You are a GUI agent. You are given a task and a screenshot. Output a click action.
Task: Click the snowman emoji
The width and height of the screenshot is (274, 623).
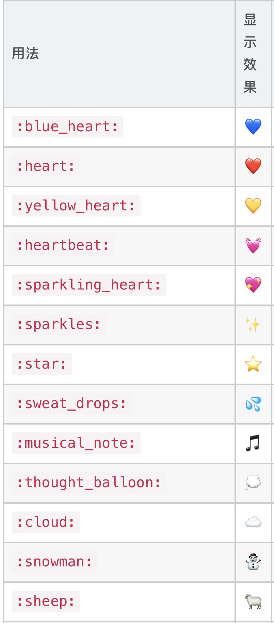click(253, 562)
